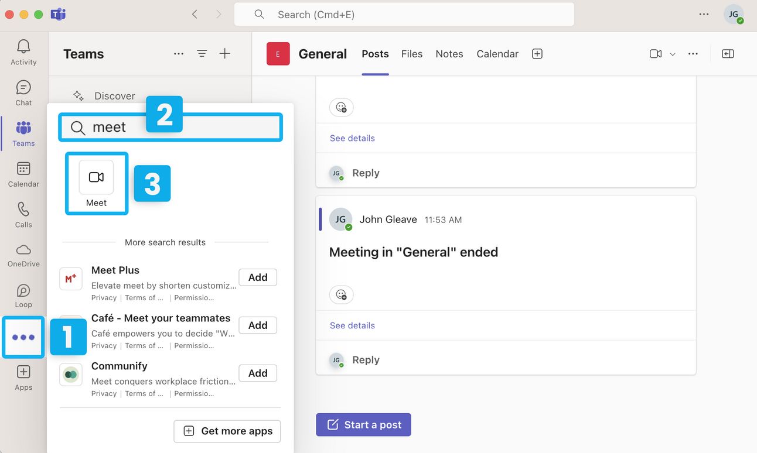Open the Meet app tile
This screenshot has height=453, width=757.
click(x=96, y=183)
